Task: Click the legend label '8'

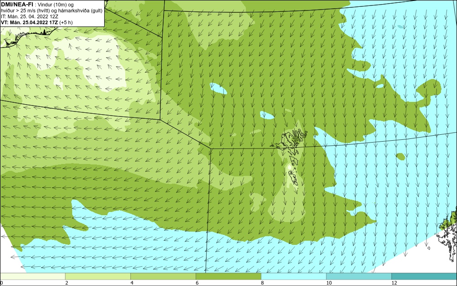Action: (x=262, y=283)
